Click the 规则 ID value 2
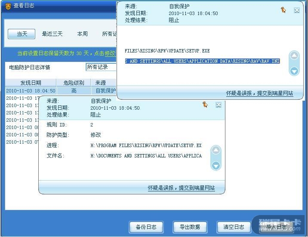 (92, 125)
